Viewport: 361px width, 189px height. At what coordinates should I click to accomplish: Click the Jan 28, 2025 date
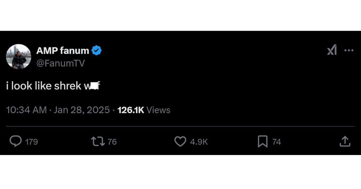(82, 110)
